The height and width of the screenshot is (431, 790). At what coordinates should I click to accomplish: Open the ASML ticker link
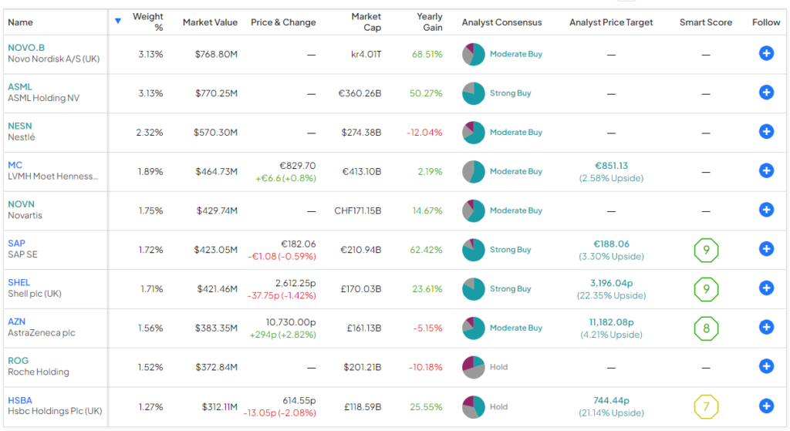pos(20,87)
